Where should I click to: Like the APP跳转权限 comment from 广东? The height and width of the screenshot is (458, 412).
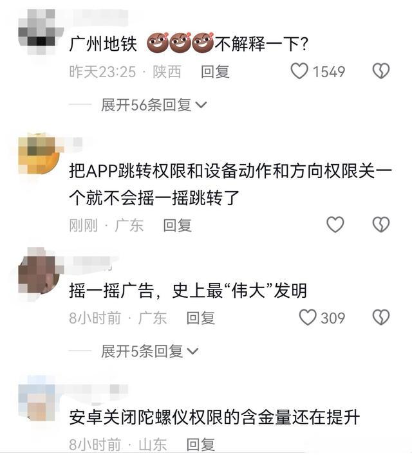pos(335,224)
